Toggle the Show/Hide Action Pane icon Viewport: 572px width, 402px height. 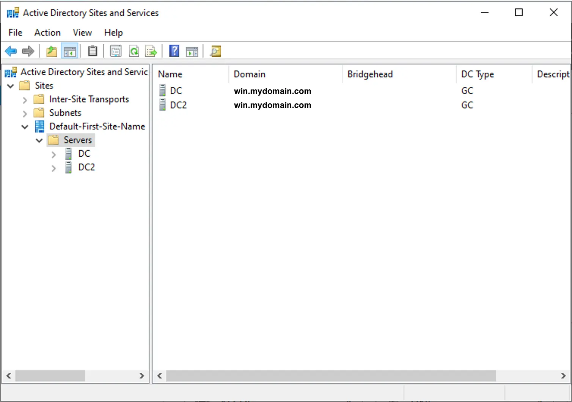(x=192, y=51)
